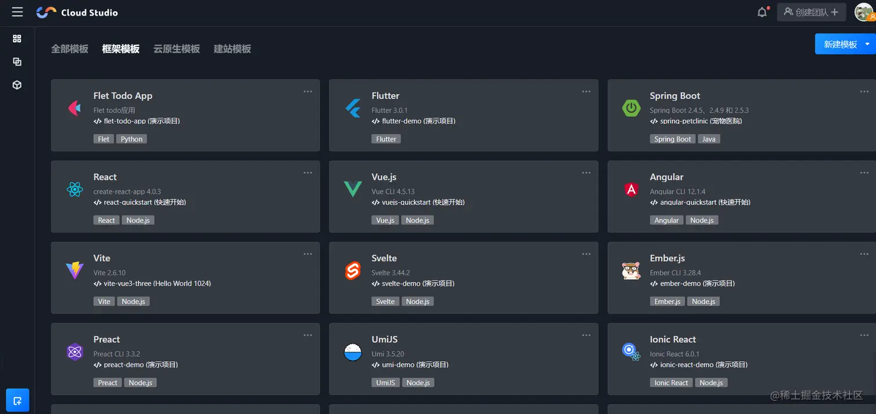Click the Ionic React logo icon
The height and width of the screenshot is (414, 876).
coord(631,352)
